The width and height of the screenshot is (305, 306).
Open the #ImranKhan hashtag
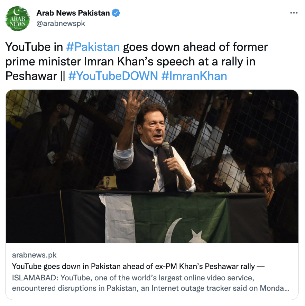point(194,76)
